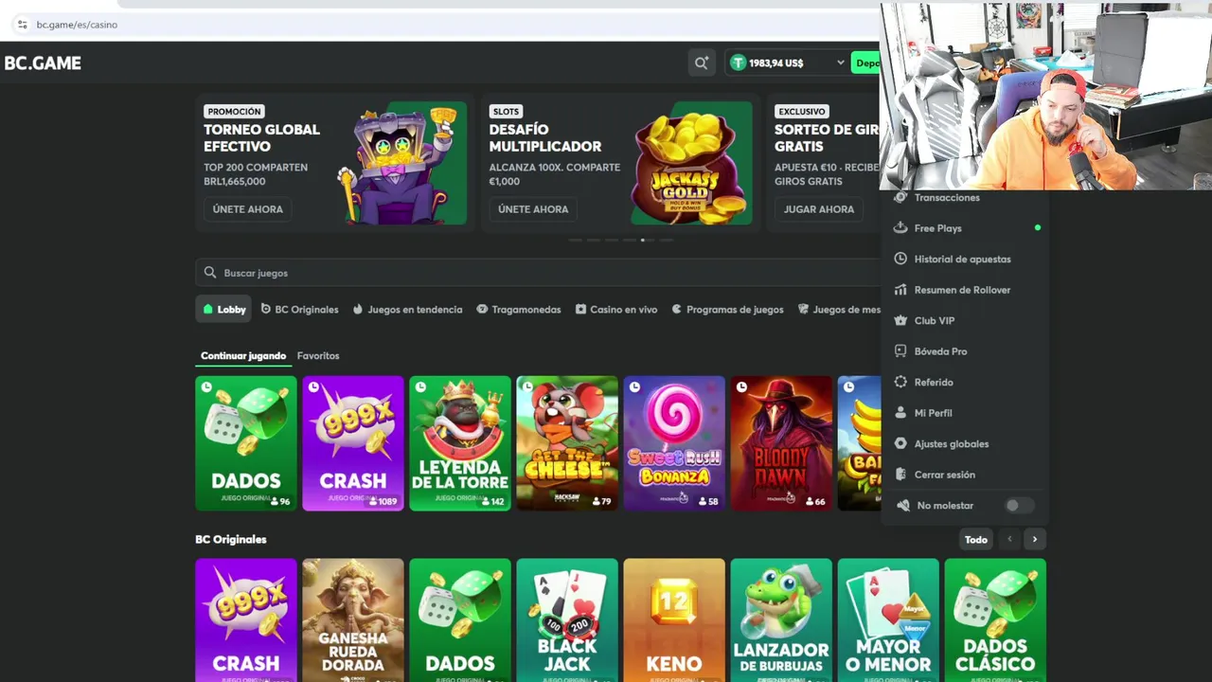Open Sweet Rush Bonanza game

click(674, 443)
